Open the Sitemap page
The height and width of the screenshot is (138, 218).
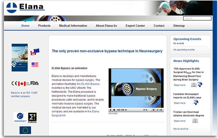[179, 26]
